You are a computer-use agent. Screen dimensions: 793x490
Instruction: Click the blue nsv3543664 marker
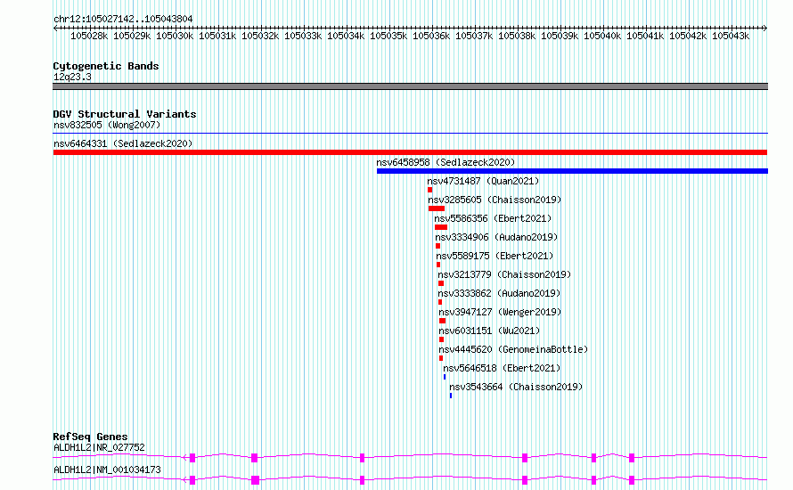click(x=451, y=396)
